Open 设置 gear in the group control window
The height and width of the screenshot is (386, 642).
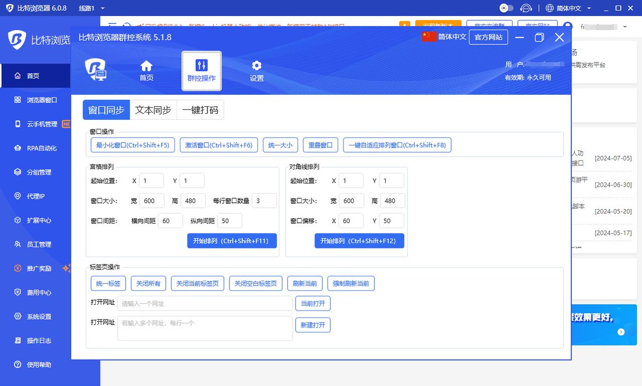tap(257, 71)
